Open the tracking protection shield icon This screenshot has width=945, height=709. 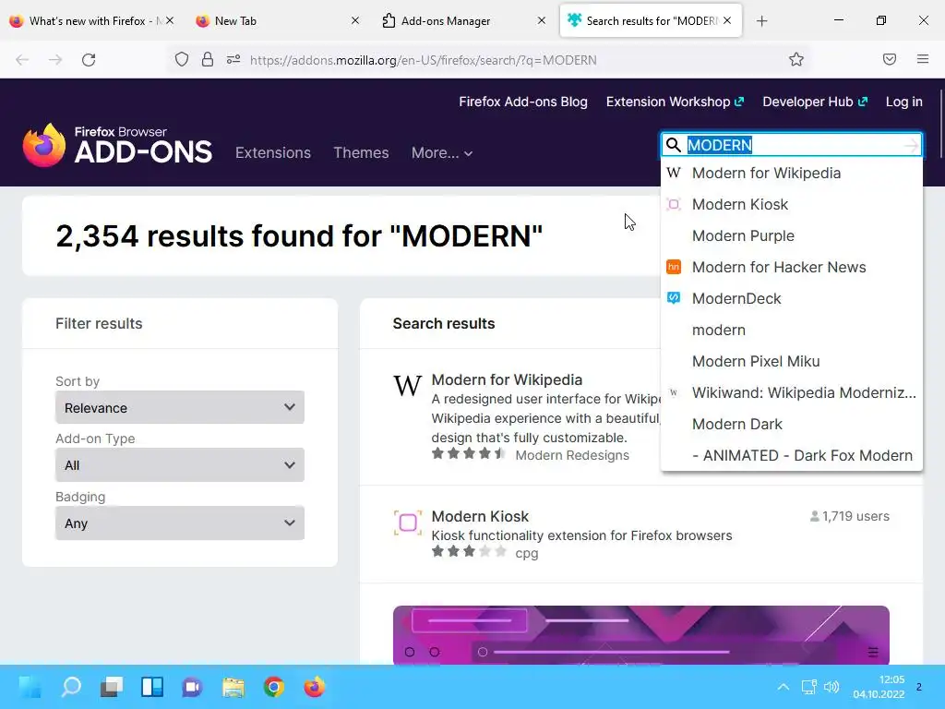click(x=182, y=59)
